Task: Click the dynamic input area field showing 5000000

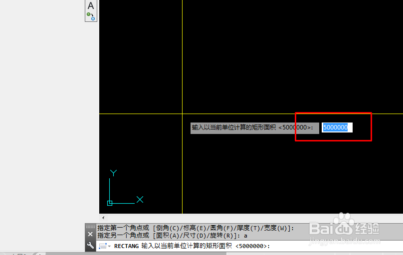Action: tap(337, 127)
